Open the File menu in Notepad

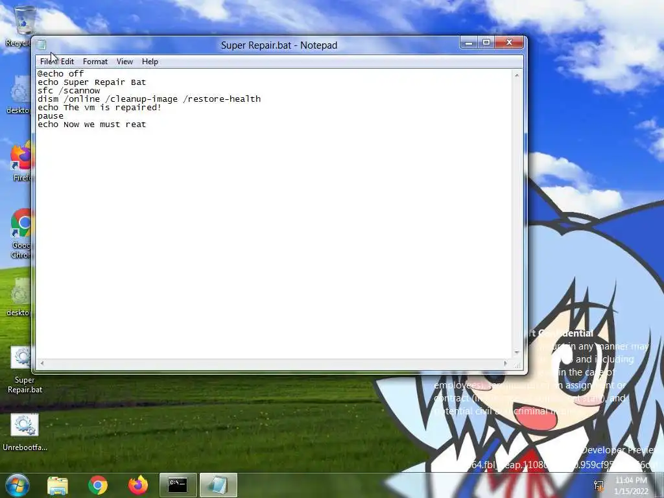click(x=46, y=62)
